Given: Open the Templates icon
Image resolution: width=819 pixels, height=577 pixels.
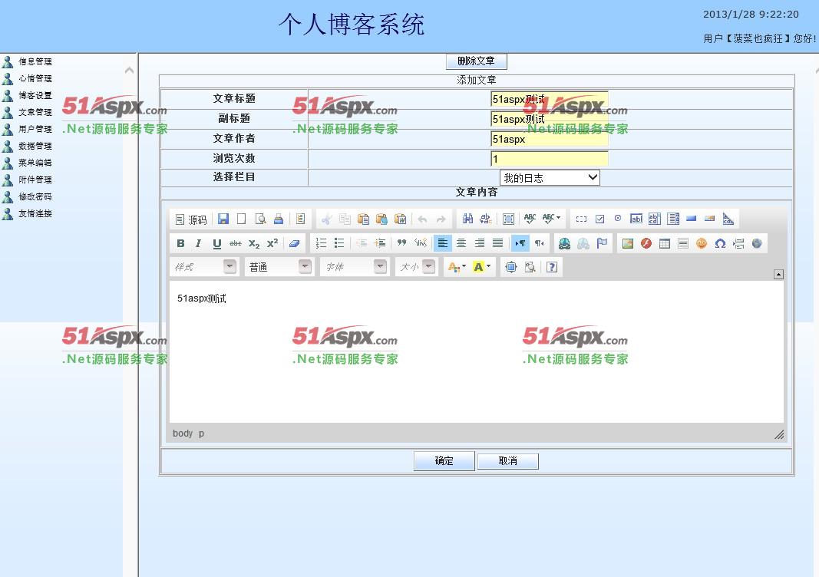Looking at the screenshot, I should [300, 219].
